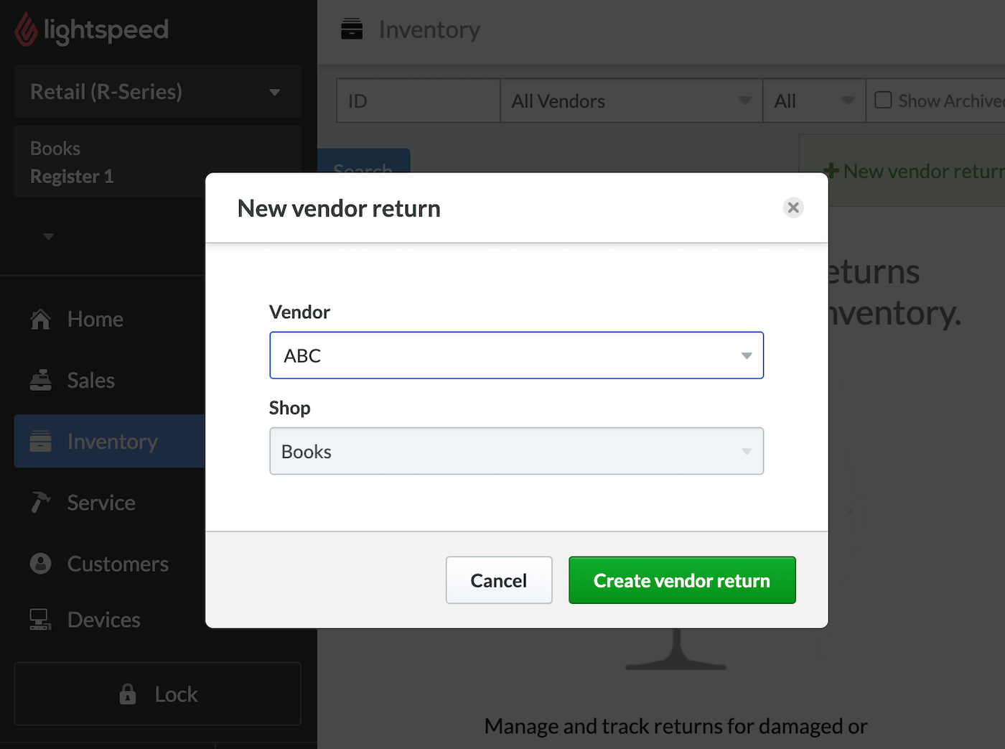Screen dimensions: 1005x749
Task: Click the Create vendor return button
Action: tap(681, 580)
